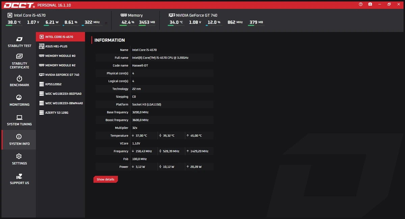
Task: Click the Base frequency value 3200,0 MHz
Action: click(x=140, y=112)
